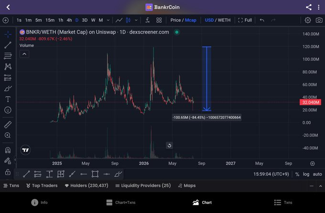Toggle magnet mode
Screen dimensions: 325x213
8,150
